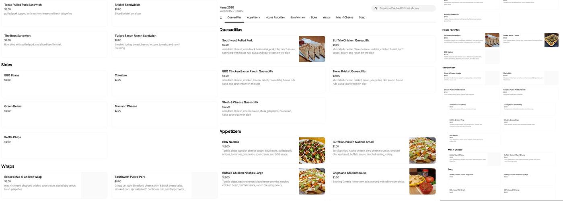Go to the Sandwiches tab

(x=298, y=17)
